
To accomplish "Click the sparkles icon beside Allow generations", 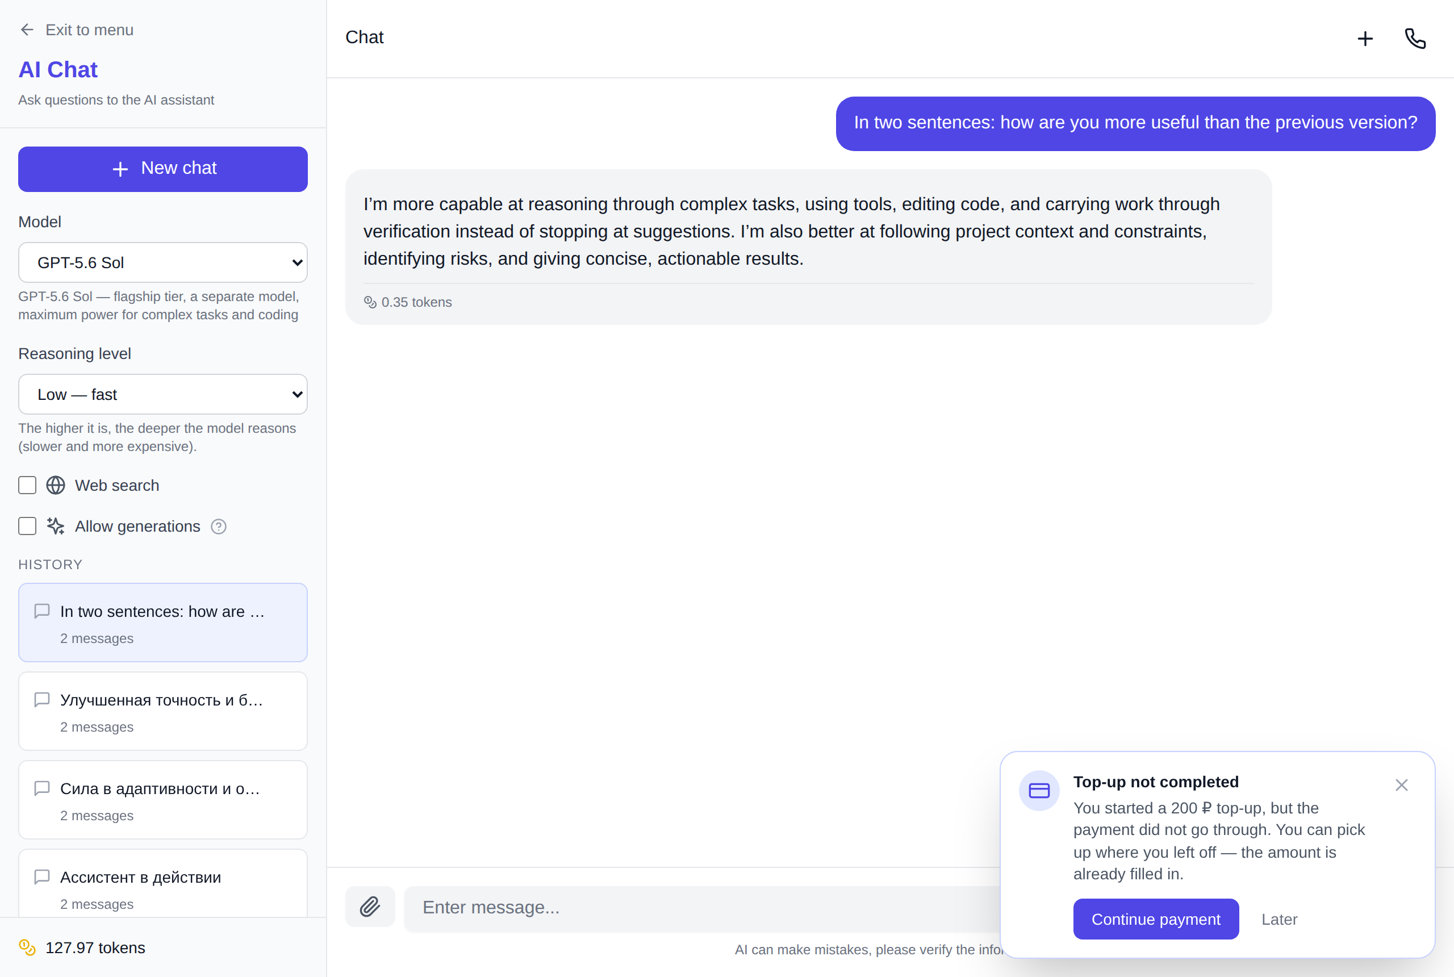I will coord(56,527).
